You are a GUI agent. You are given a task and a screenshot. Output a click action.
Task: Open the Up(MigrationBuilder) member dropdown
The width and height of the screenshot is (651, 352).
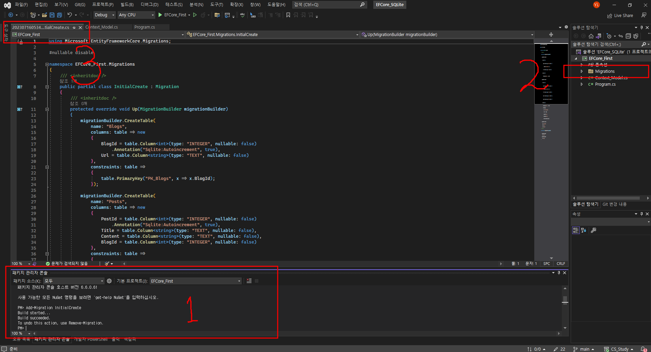click(x=447, y=35)
